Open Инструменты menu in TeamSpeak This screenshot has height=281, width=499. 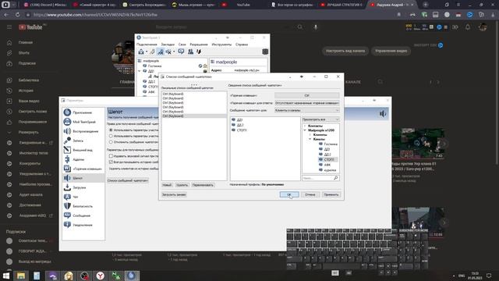coord(221,44)
